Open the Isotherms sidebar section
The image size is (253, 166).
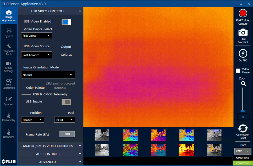point(9,134)
